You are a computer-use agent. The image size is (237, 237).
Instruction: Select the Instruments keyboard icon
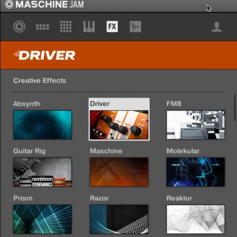click(89, 27)
